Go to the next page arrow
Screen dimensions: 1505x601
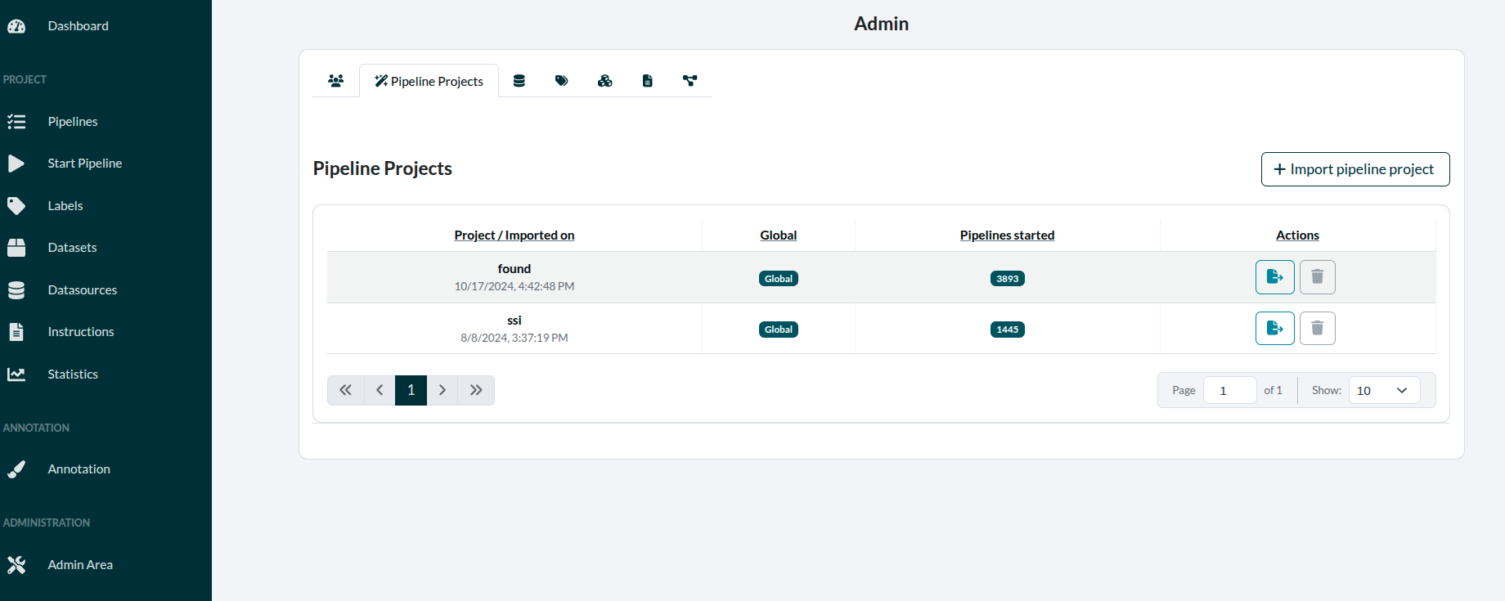pyautogui.click(x=443, y=391)
